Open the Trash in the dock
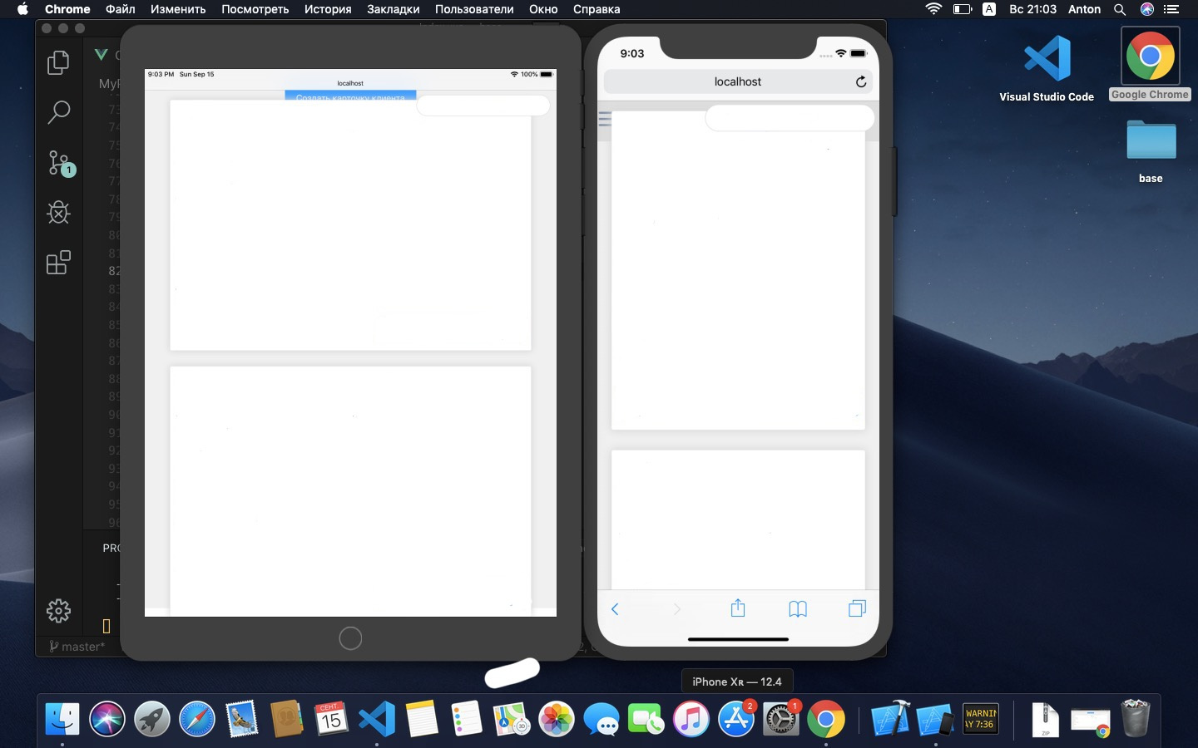 (1136, 719)
